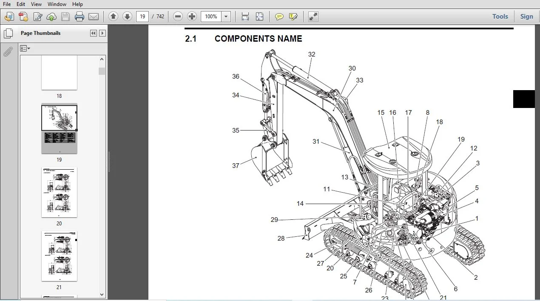Click the Create PDF toolbar icon

[x=23, y=17]
